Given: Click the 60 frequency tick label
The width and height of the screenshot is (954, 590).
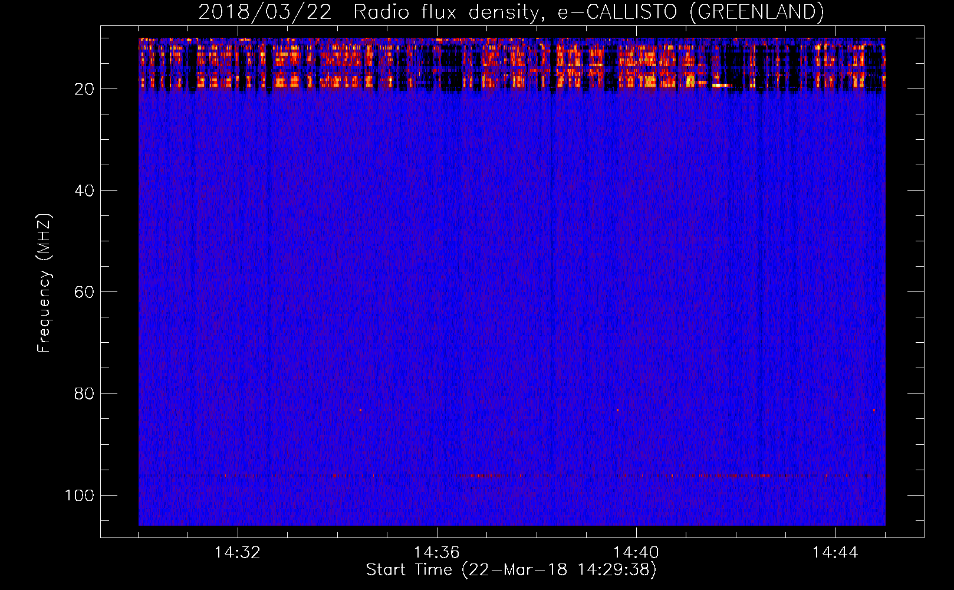Looking at the screenshot, I should pos(84,292).
